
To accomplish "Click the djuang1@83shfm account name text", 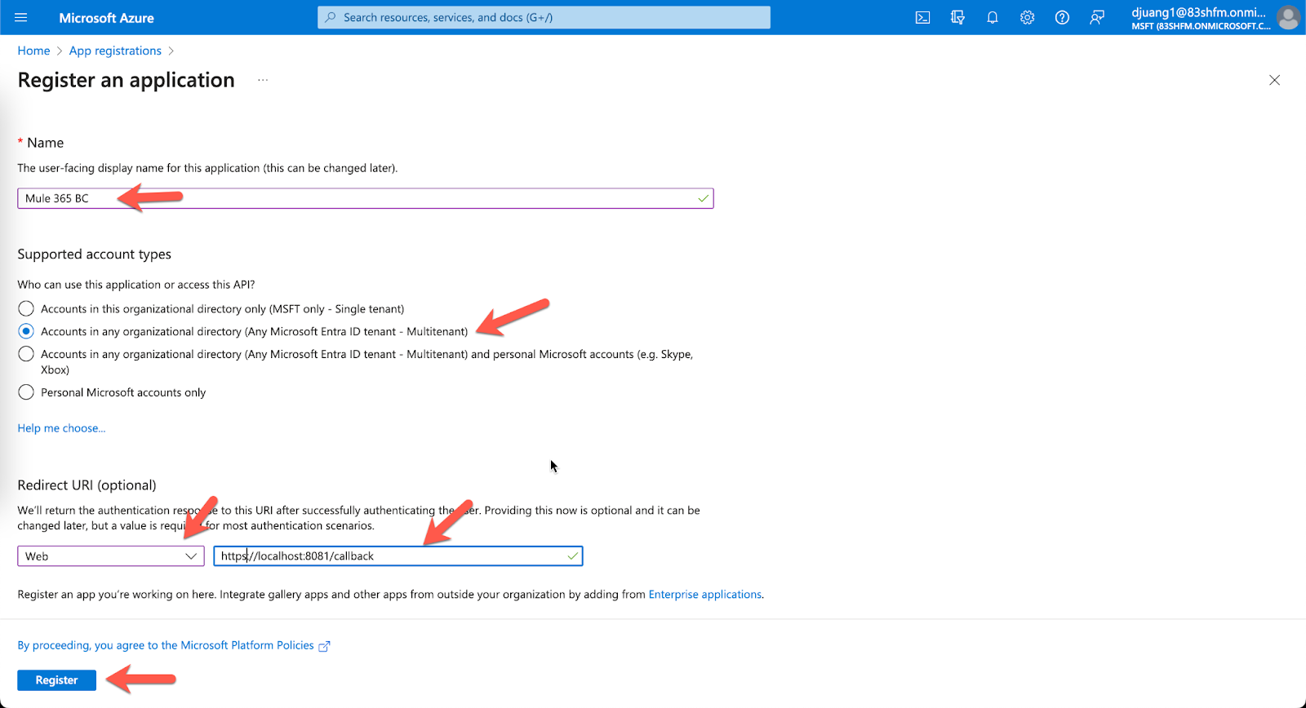I will (1198, 12).
